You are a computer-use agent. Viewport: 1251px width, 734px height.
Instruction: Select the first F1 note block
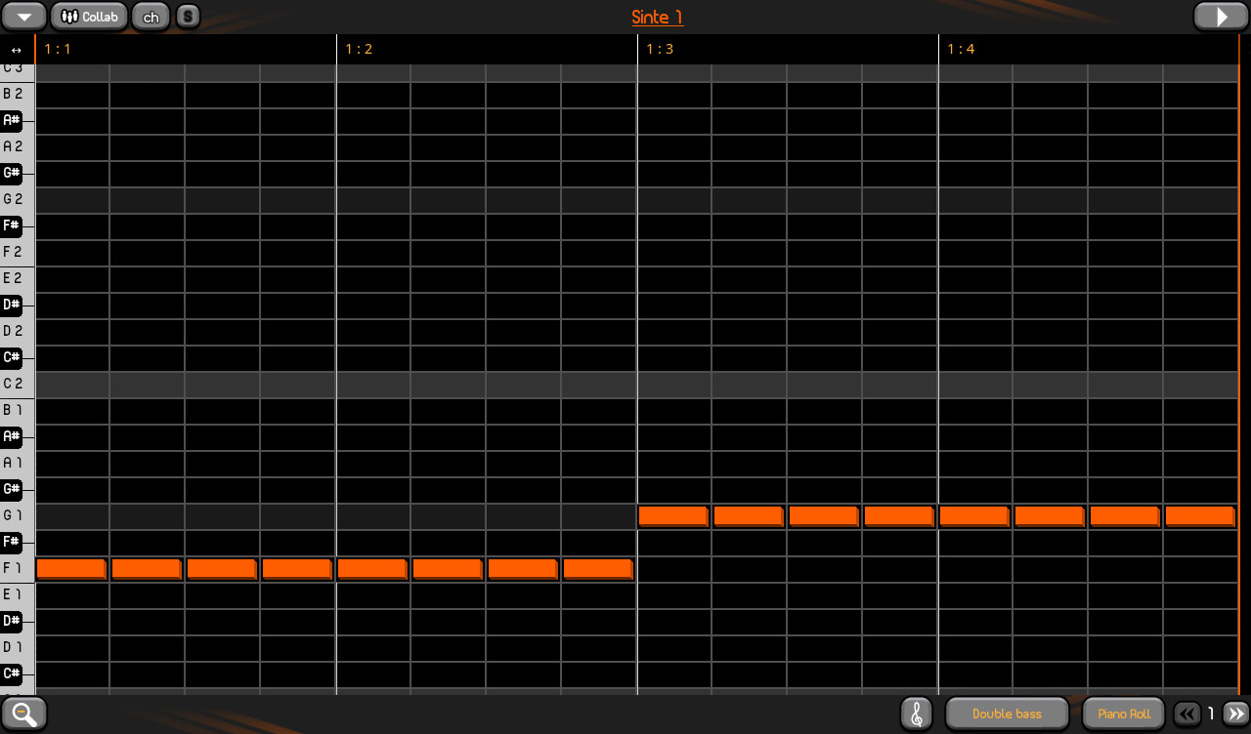point(71,568)
